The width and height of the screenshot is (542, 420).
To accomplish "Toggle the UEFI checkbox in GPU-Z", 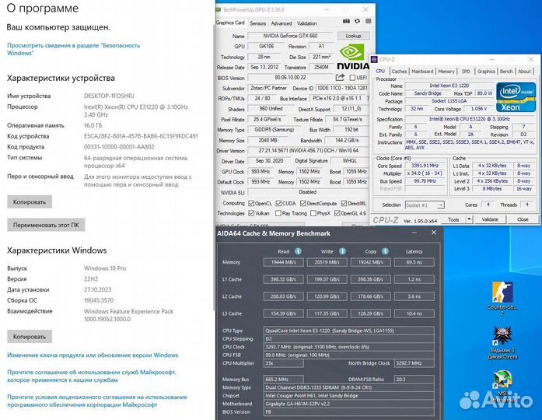I will pyautogui.click(x=352, y=78).
